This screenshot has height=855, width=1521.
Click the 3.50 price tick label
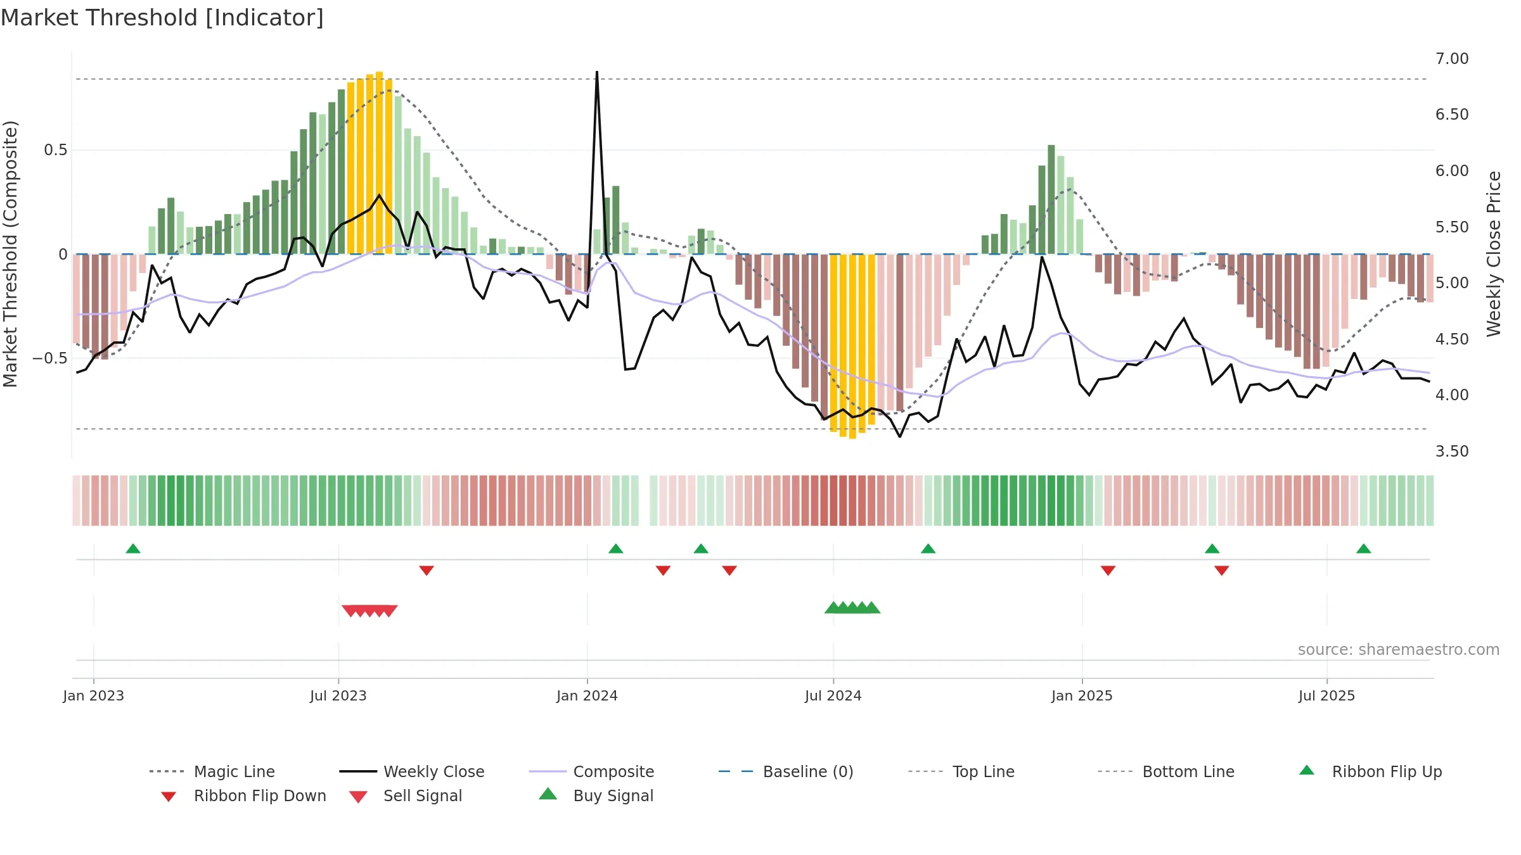click(1452, 451)
